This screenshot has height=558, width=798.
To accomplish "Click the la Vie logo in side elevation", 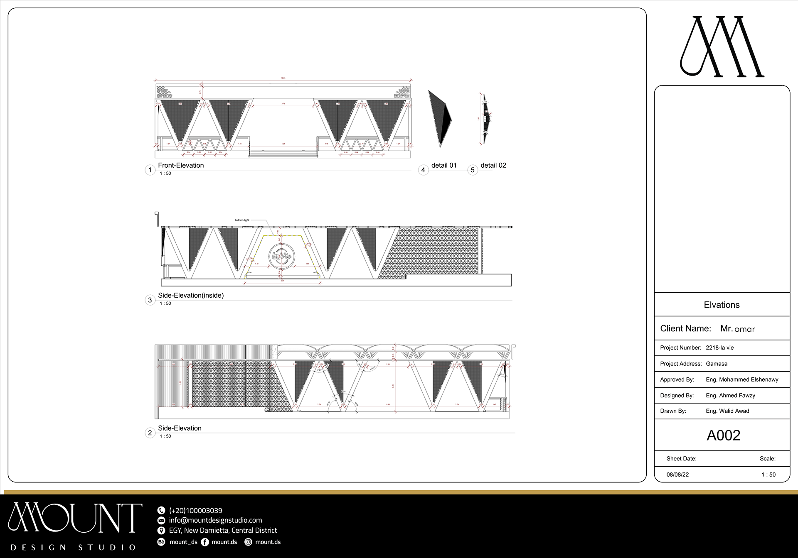I will tap(282, 256).
